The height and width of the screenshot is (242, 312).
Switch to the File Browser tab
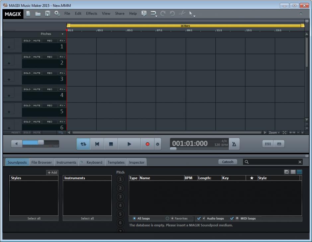click(x=41, y=162)
